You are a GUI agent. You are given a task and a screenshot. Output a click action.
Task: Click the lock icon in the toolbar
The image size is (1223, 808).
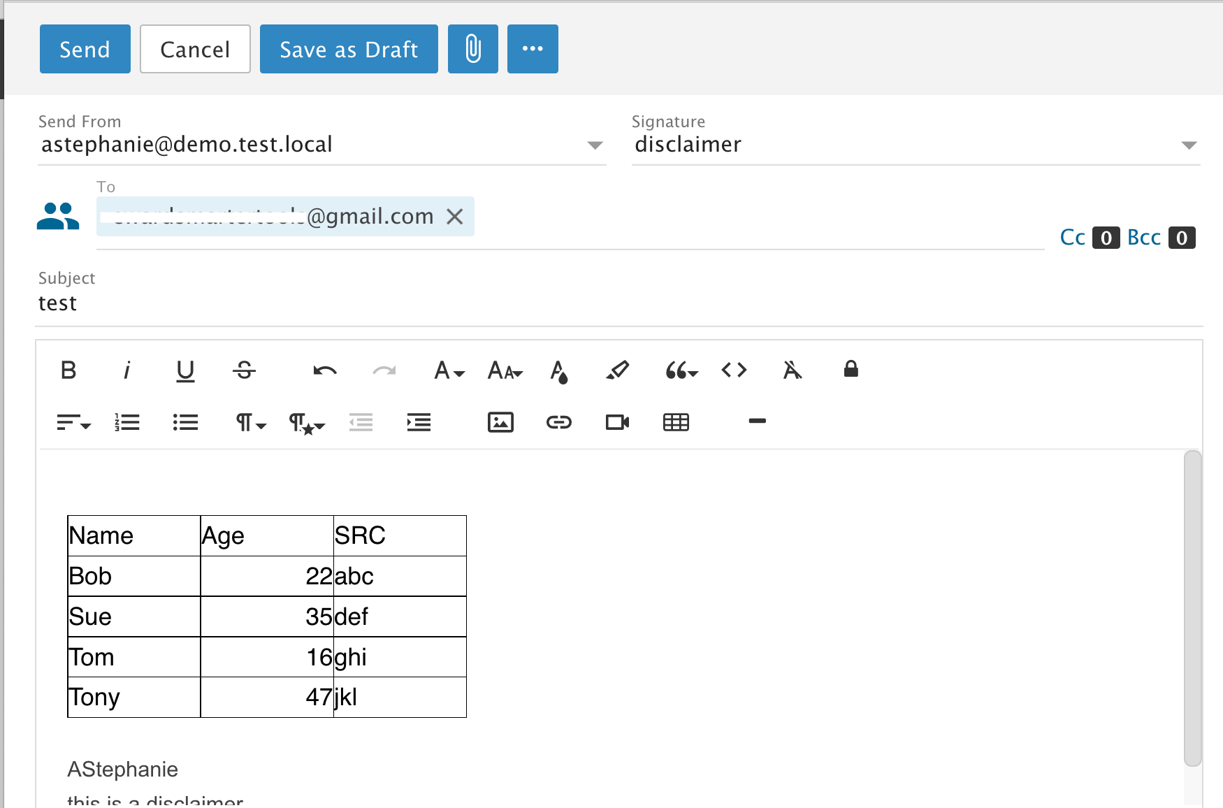coord(851,369)
